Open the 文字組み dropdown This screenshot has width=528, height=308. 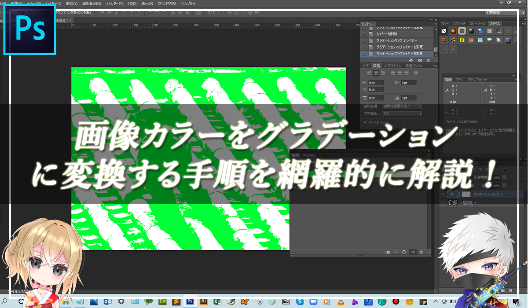point(402,114)
